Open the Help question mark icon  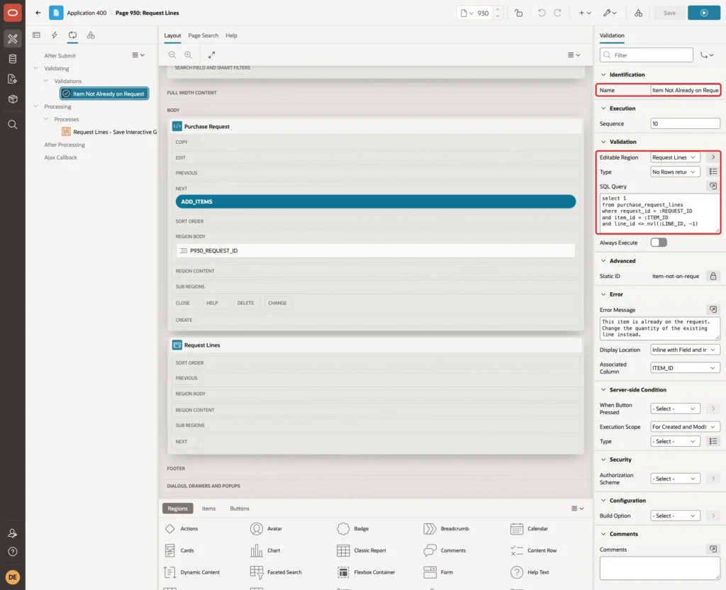coord(13,552)
